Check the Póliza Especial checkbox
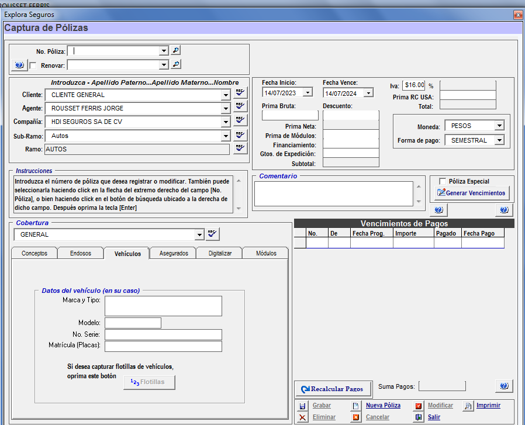The height and width of the screenshot is (425, 525). [x=443, y=181]
